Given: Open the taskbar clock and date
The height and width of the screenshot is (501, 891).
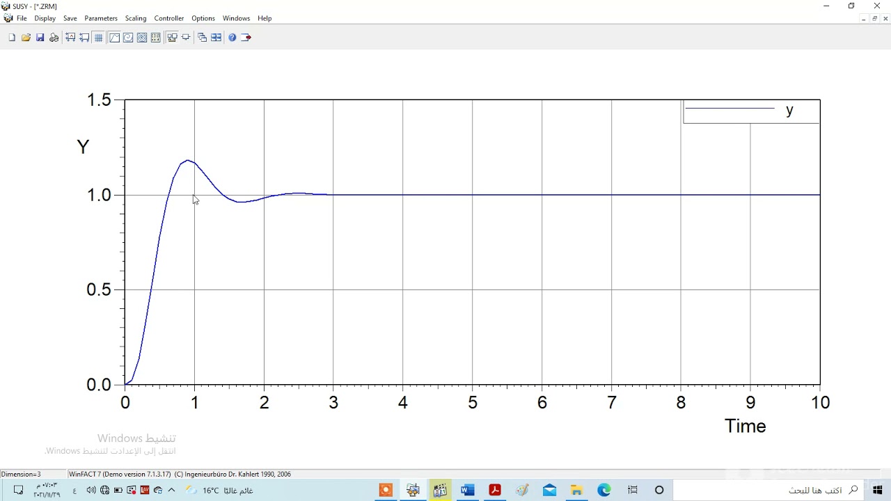Looking at the screenshot, I should click(47, 490).
